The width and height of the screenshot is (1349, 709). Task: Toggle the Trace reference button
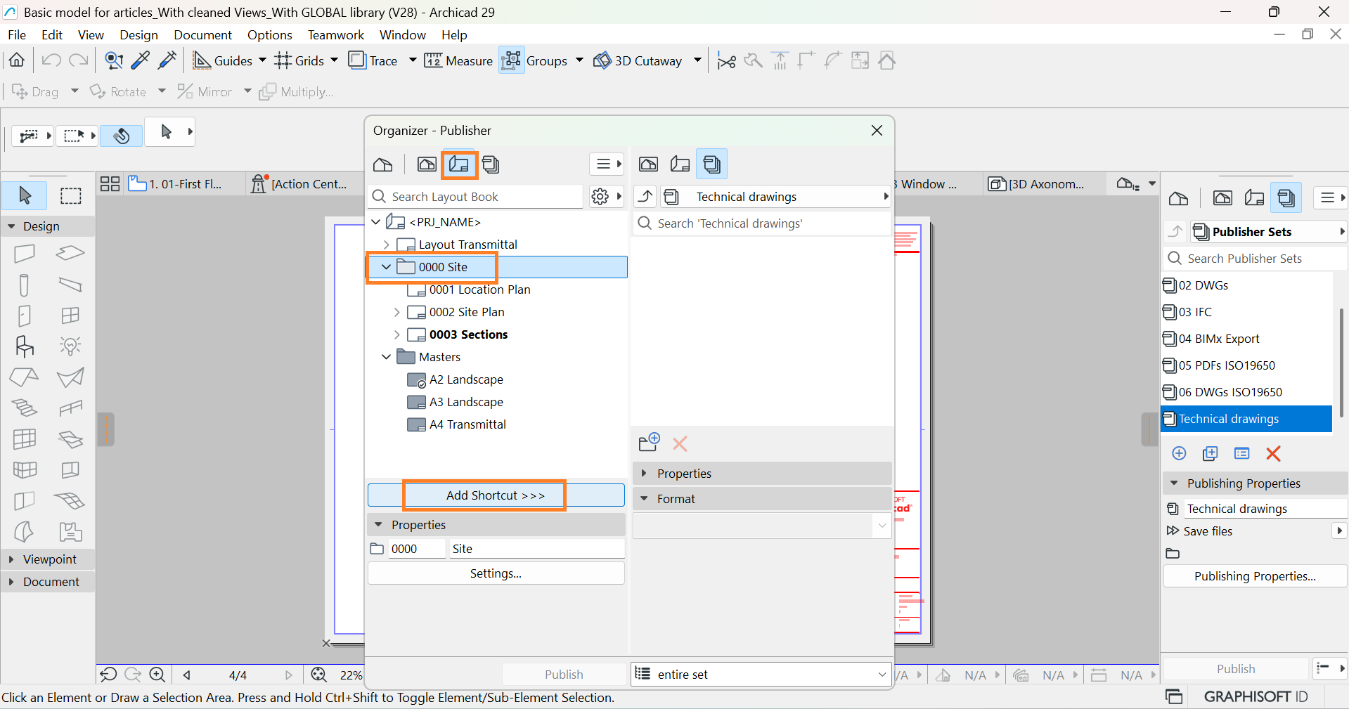tap(373, 60)
